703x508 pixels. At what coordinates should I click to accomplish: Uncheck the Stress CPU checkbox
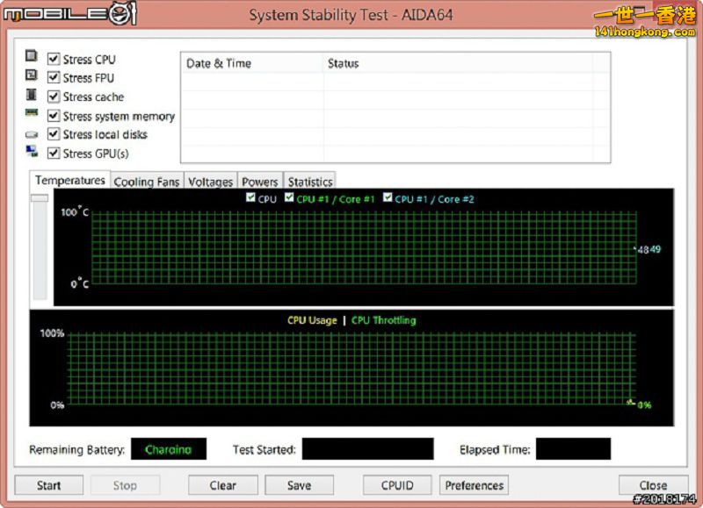(54, 60)
